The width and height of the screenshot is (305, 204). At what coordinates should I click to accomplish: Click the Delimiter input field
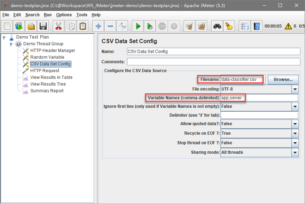pos(259,115)
